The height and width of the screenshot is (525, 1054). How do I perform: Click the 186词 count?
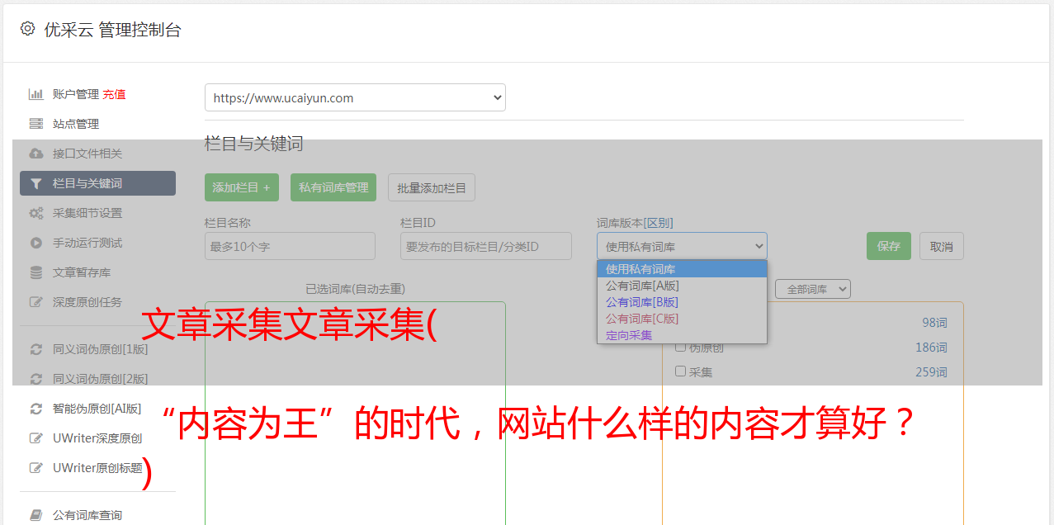click(x=931, y=348)
